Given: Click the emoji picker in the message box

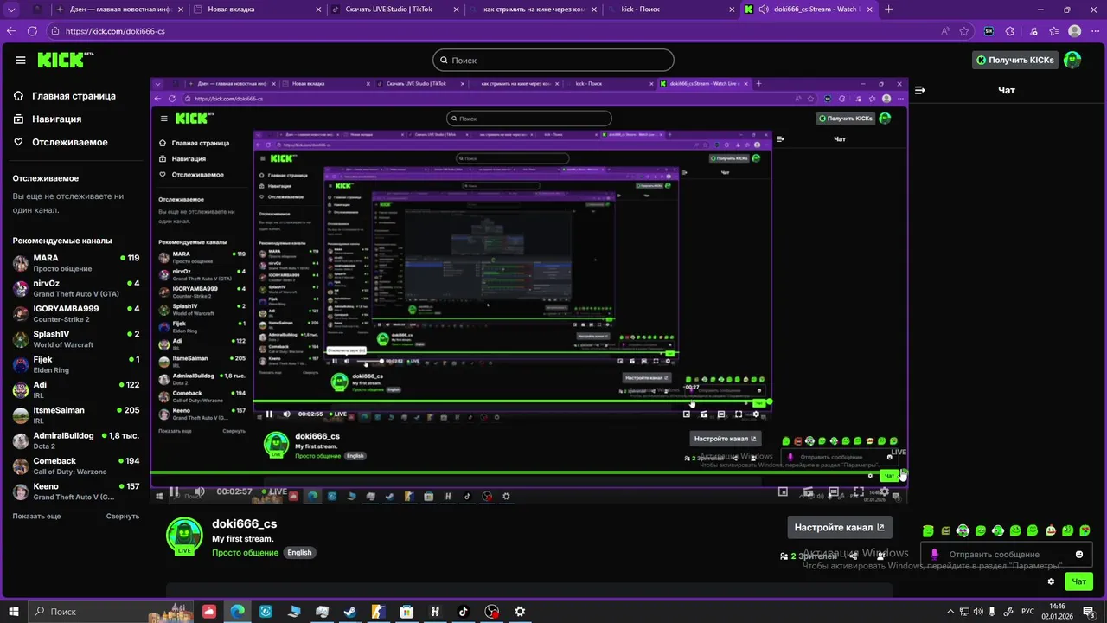Looking at the screenshot, I should [1079, 554].
